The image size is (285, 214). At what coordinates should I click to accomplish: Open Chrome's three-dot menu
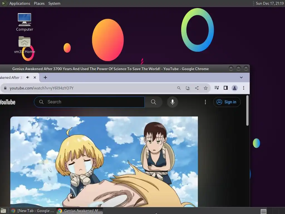[x=244, y=88]
